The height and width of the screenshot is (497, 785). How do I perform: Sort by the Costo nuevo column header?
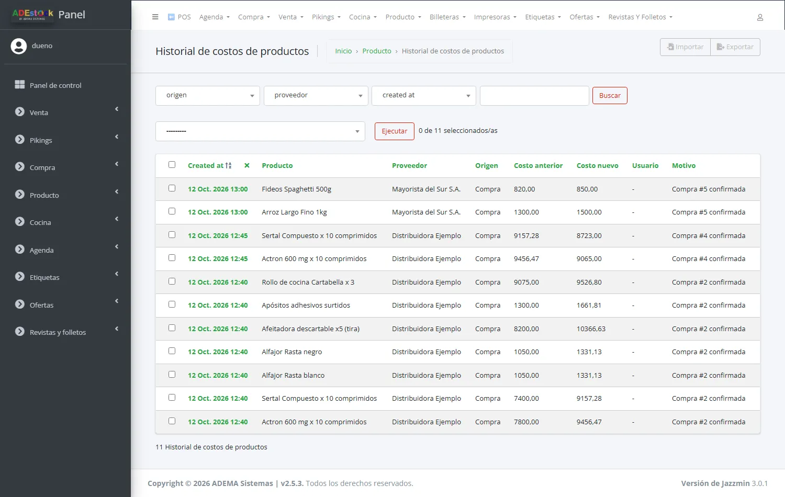(597, 166)
